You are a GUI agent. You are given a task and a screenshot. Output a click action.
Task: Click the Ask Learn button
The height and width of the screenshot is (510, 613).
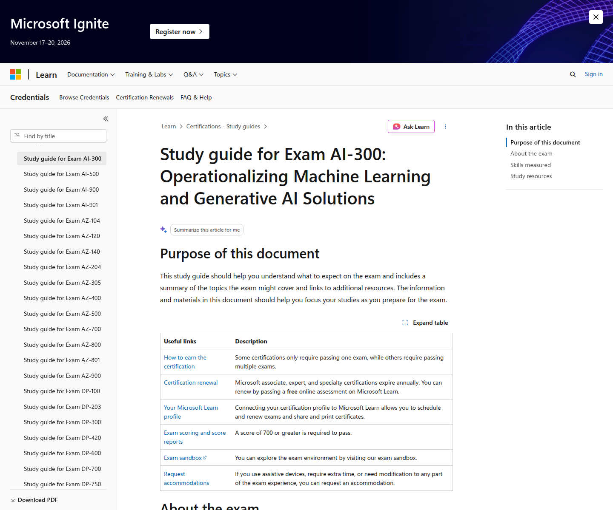(411, 127)
